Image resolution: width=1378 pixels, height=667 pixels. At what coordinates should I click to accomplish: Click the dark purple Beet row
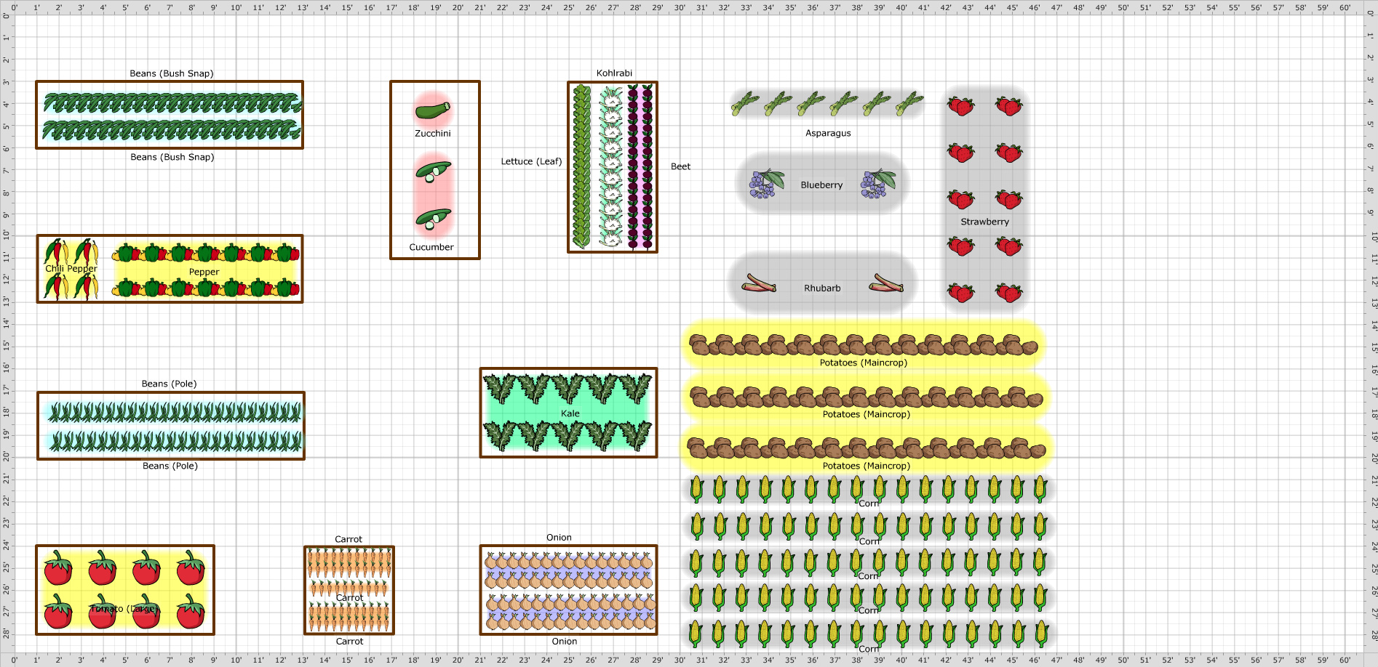[640, 166]
